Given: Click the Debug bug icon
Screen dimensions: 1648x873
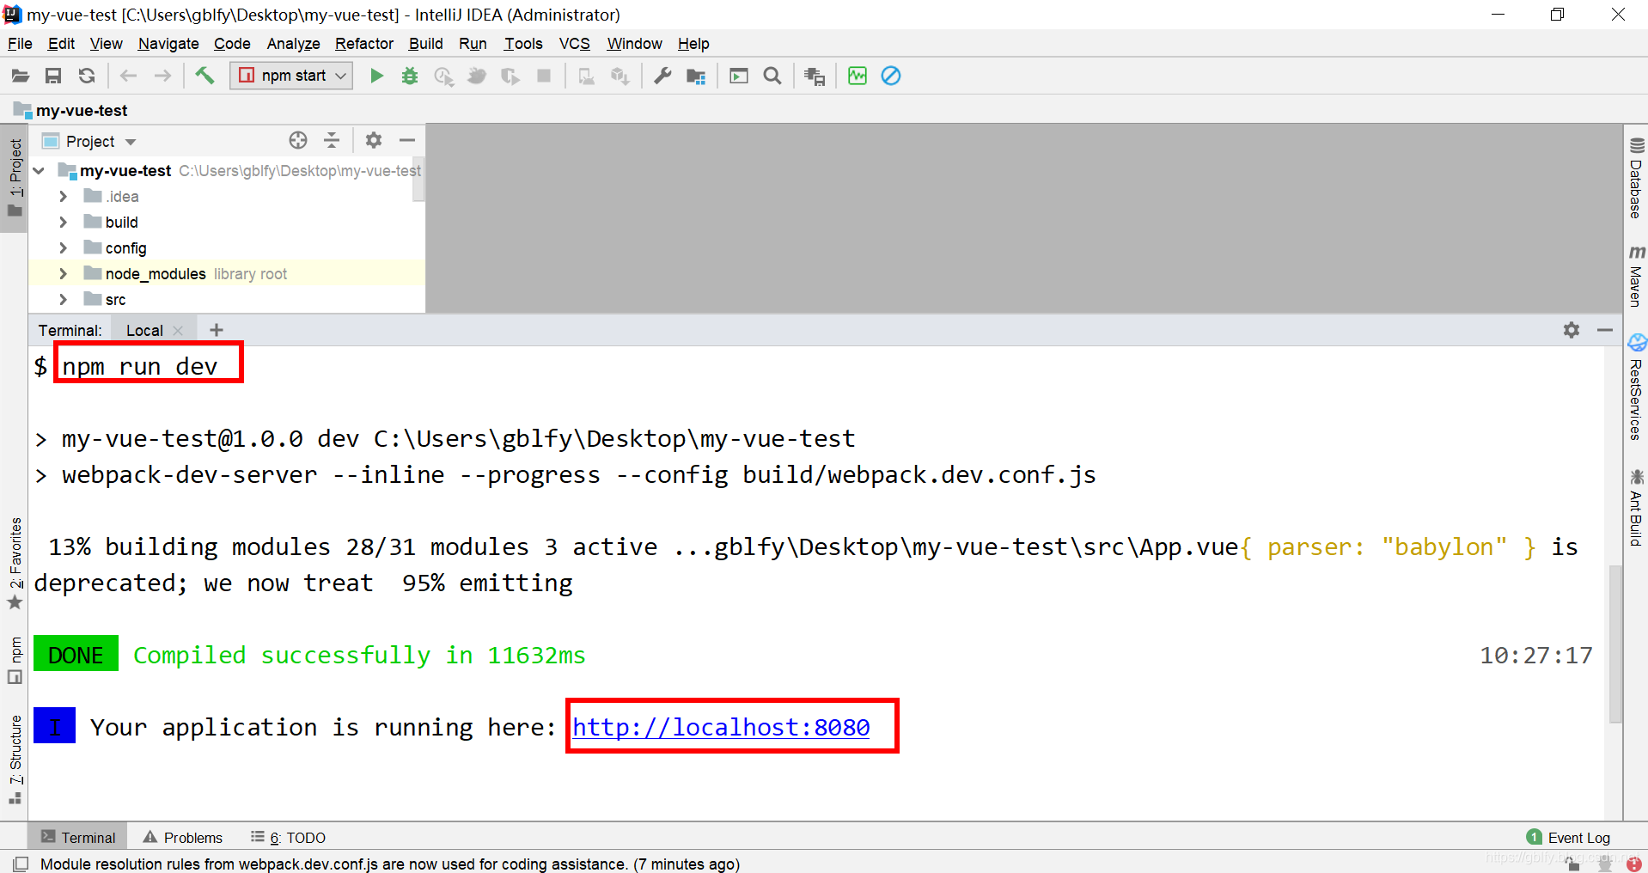Looking at the screenshot, I should (410, 76).
